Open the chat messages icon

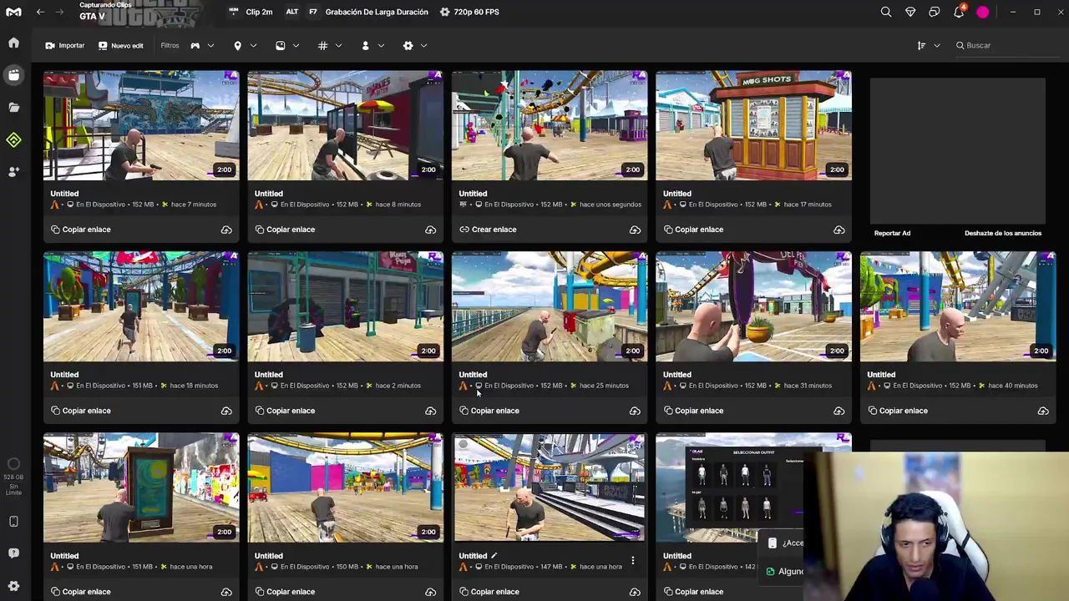pyautogui.click(x=935, y=12)
